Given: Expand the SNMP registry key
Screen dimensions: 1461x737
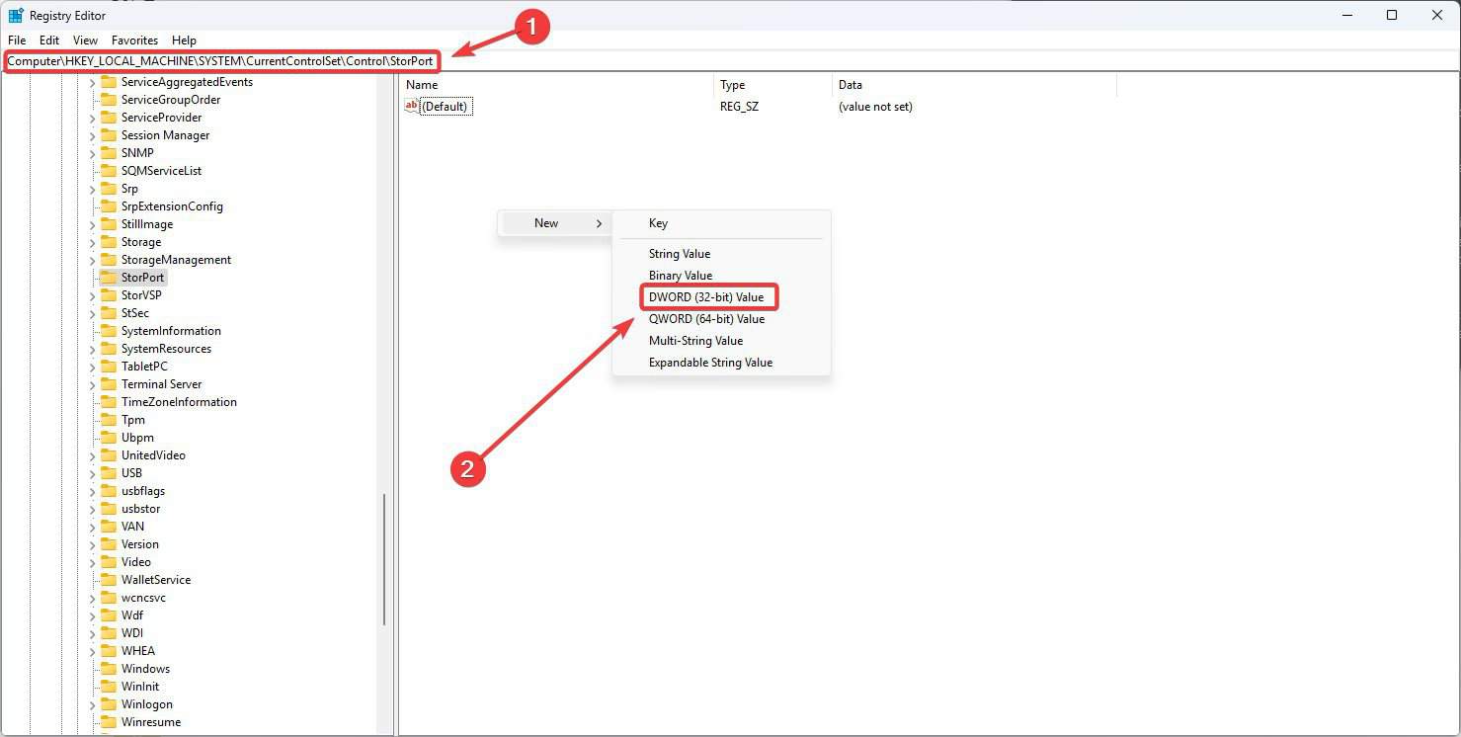Looking at the screenshot, I should [93, 153].
